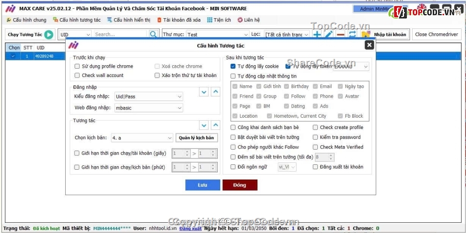Open the vi_VI language dropdown
The image size is (466, 233).
[x=287, y=167]
